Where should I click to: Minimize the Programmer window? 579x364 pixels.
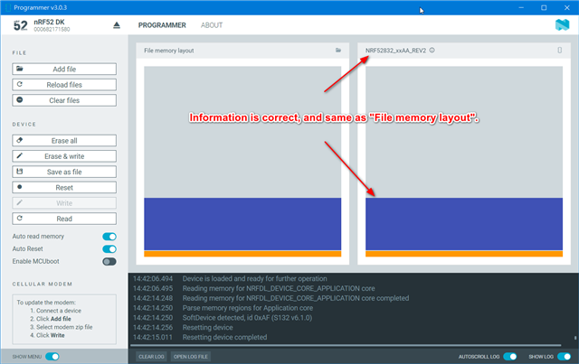point(521,7)
